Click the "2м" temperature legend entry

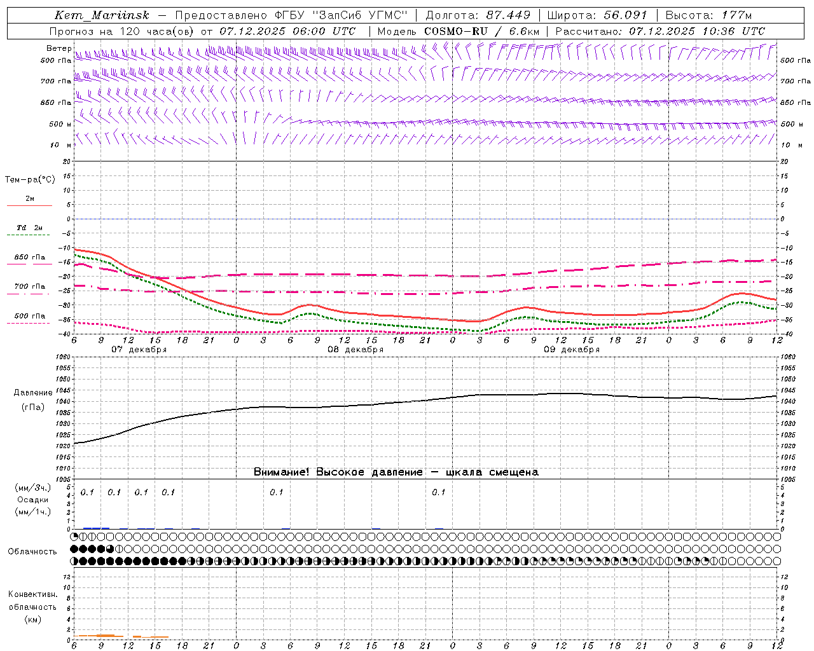[30, 199]
